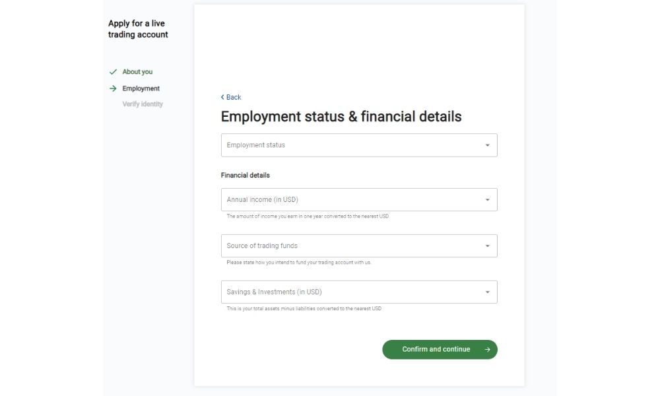Click the Employment status caret arrow
Image resolution: width=660 pixels, height=396 pixels.
coord(487,145)
